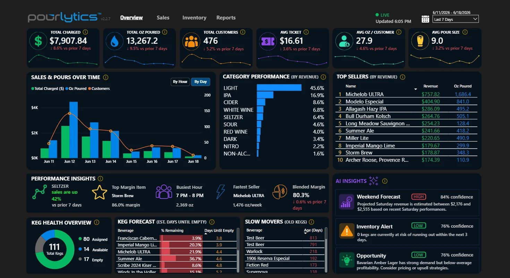Select the Summer Ale row in Keg Forecast
The width and height of the screenshot is (510, 278).
click(176, 259)
